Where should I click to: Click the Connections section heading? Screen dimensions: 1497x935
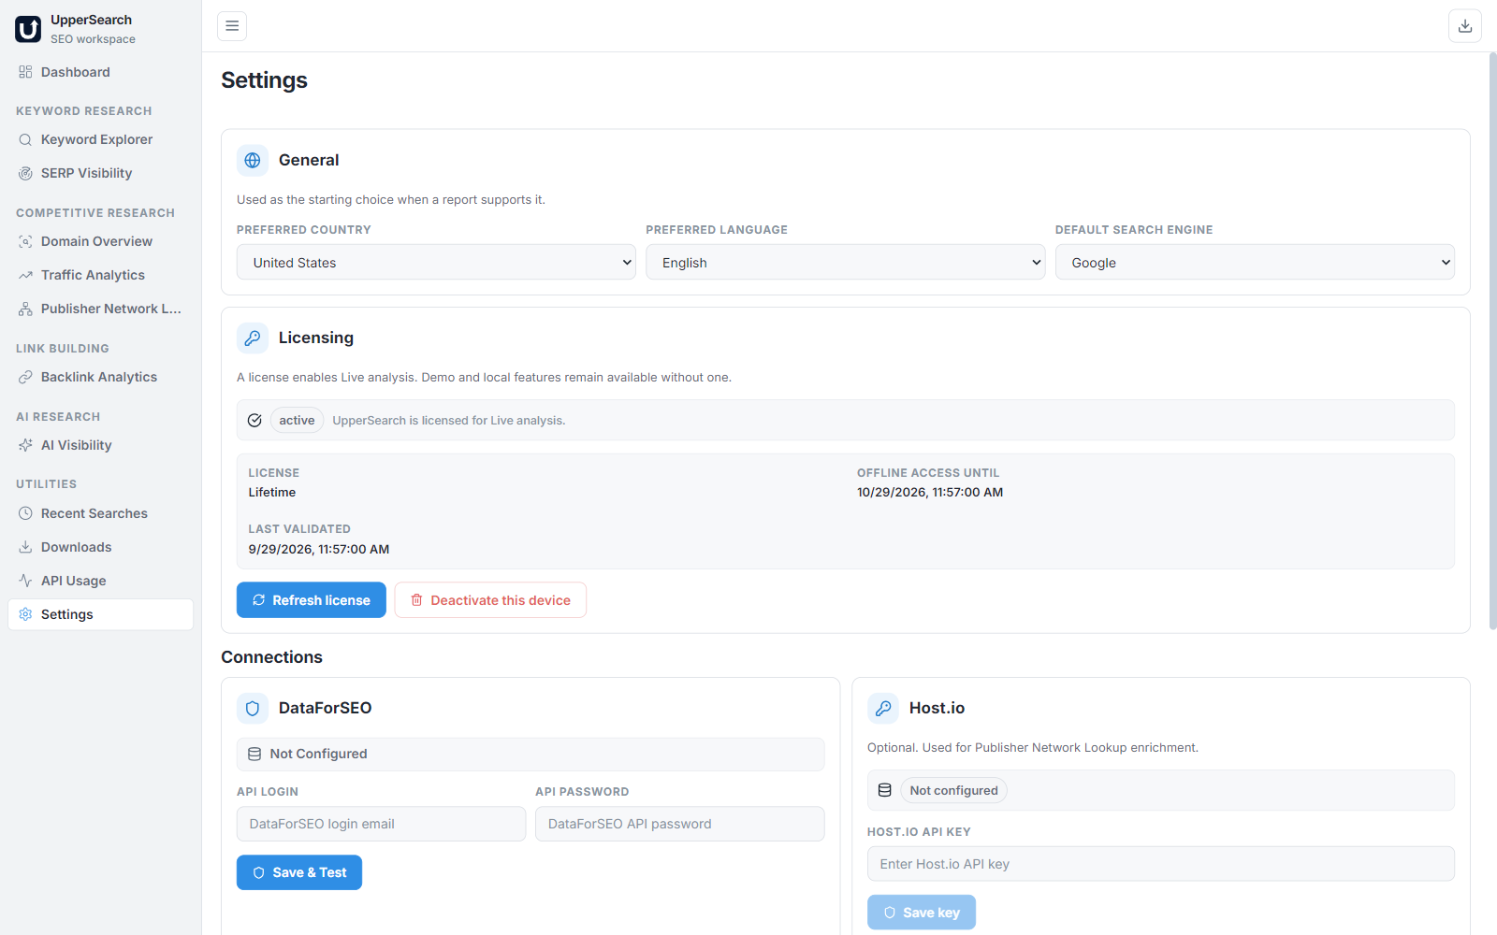[x=271, y=657]
